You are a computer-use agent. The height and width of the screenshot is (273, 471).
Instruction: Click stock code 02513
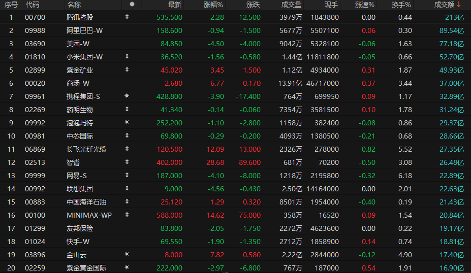pos(35,162)
